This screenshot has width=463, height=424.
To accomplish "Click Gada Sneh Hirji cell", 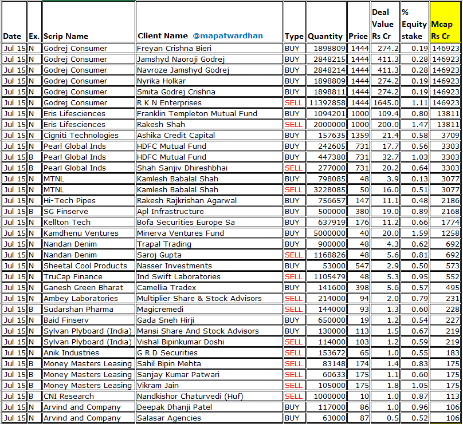I will point(209,320).
